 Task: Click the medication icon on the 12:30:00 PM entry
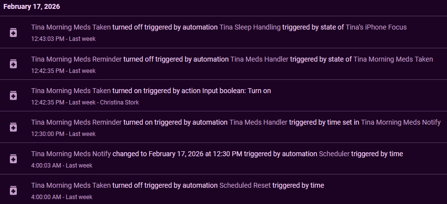click(x=13, y=127)
